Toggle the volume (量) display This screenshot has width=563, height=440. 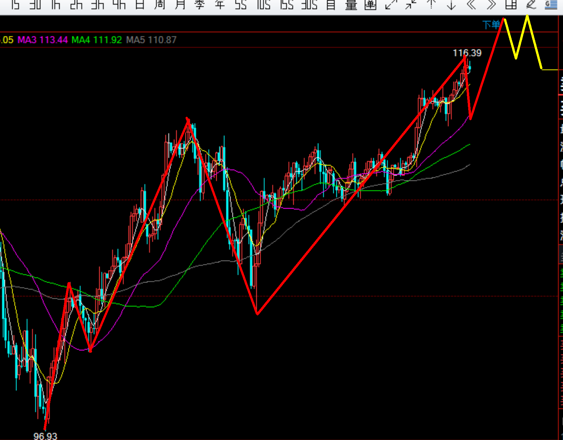(351, 5)
